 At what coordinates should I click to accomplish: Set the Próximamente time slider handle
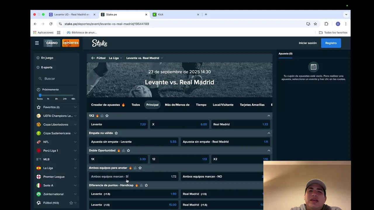[40, 95]
